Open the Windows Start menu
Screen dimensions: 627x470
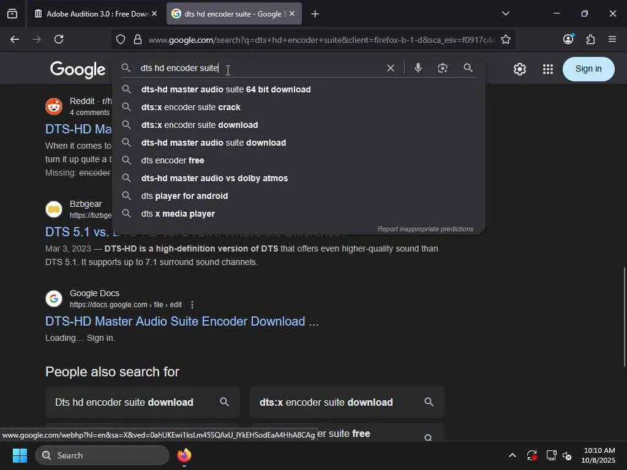(x=20, y=455)
